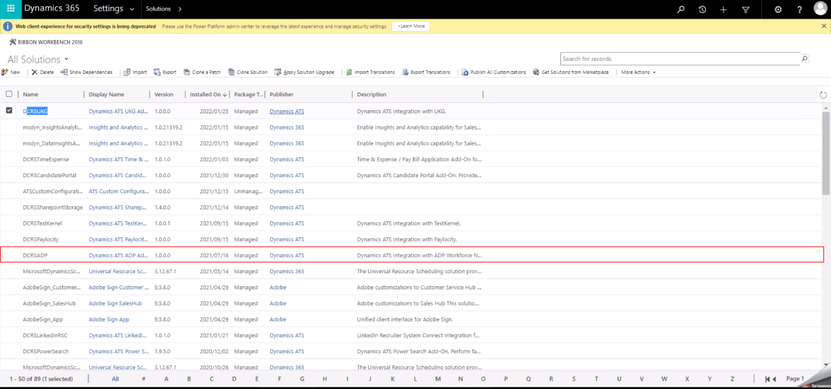
Task: Import a solution
Action: point(135,72)
